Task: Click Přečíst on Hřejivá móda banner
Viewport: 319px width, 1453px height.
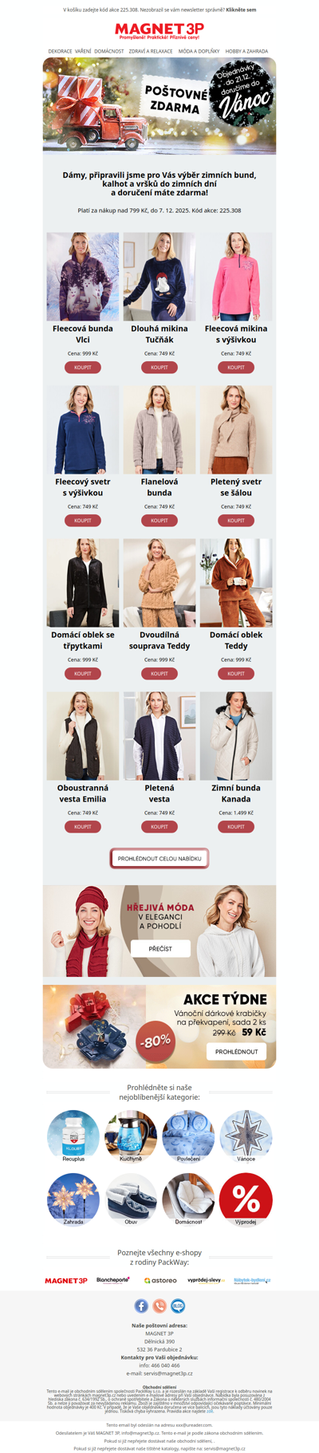Action: pyautogui.click(x=160, y=948)
